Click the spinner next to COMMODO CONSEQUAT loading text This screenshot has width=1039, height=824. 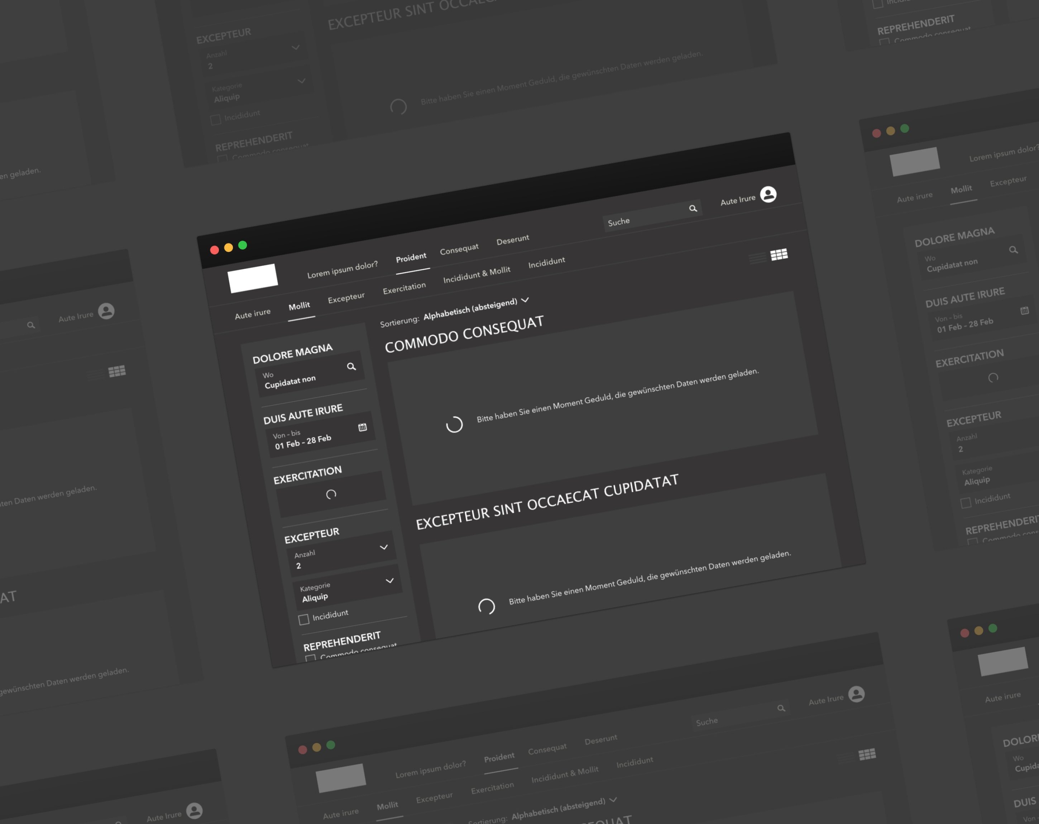pyautogui.click(x=454, y=424)
